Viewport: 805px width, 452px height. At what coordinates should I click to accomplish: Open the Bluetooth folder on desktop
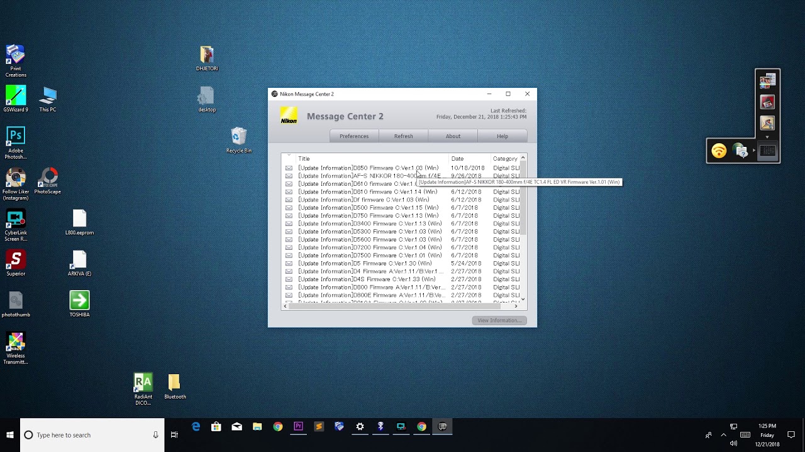[x=175, y=387]
